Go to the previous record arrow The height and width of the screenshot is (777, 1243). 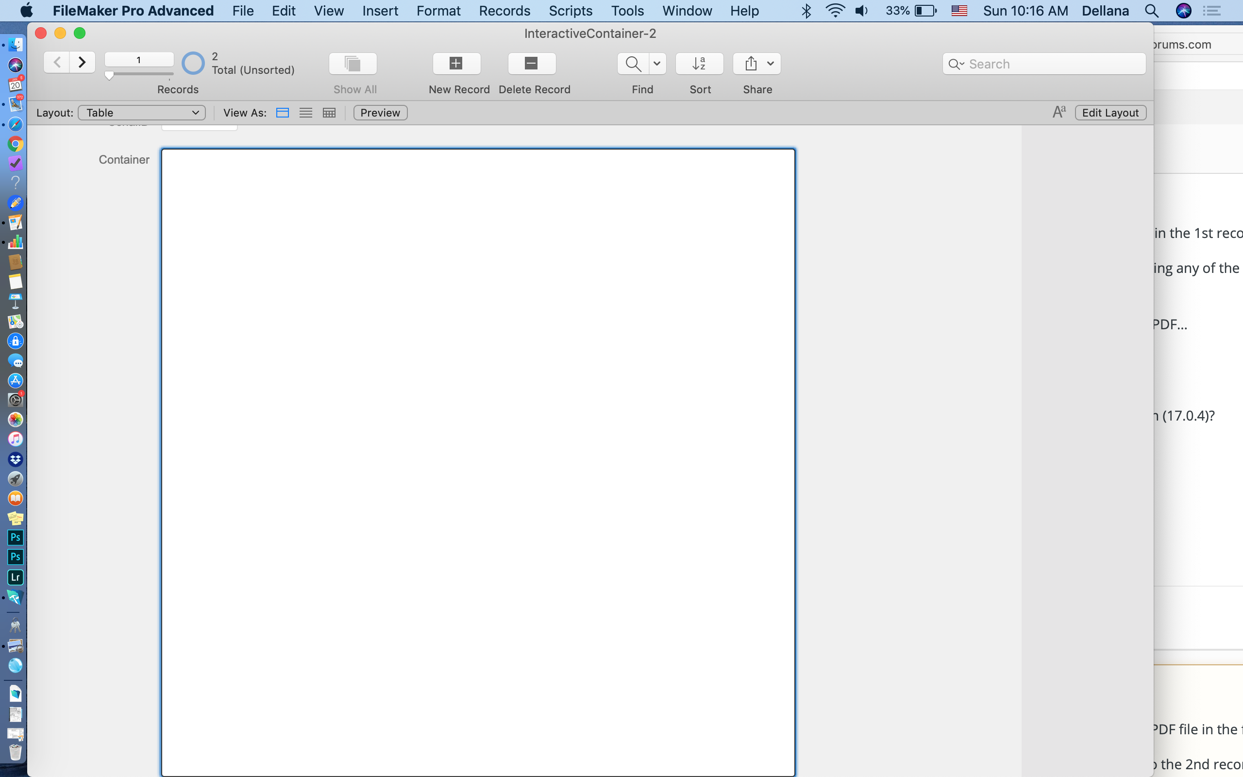point(56,63)
